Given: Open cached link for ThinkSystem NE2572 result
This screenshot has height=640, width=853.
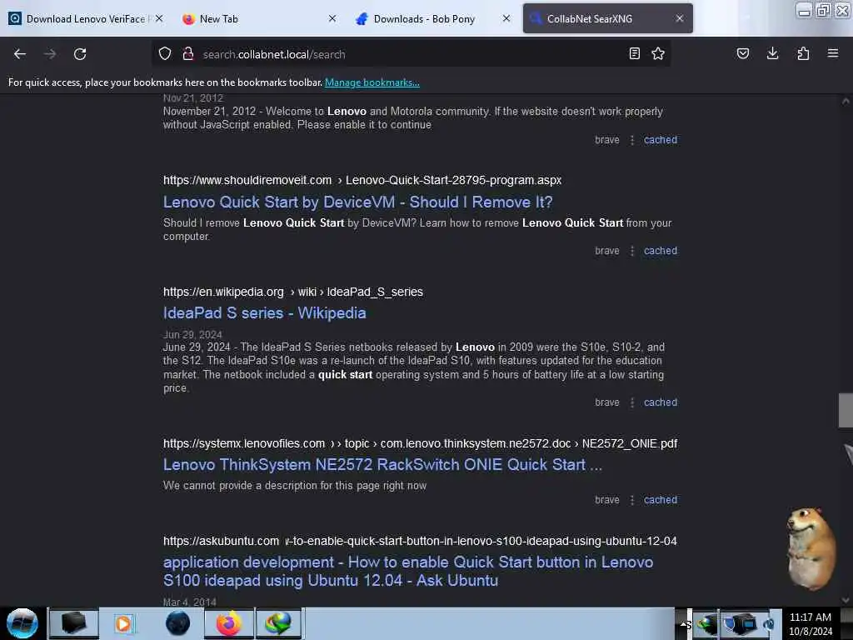Looking at the screenshot, I should (x=661, y=500).
